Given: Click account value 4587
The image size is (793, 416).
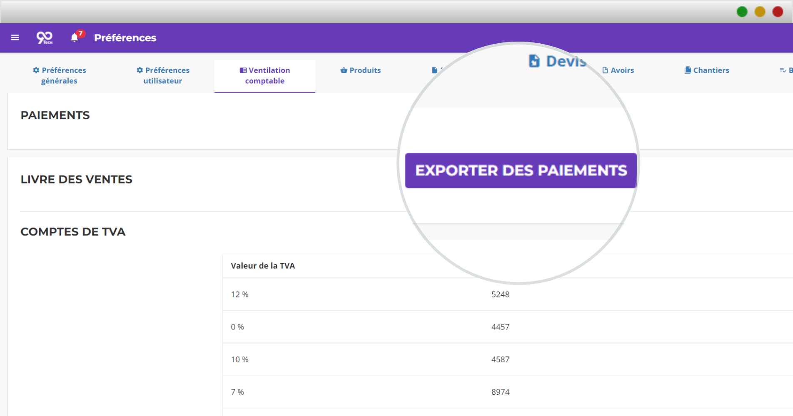Looking at the screenshot, I should pos(500,359).
